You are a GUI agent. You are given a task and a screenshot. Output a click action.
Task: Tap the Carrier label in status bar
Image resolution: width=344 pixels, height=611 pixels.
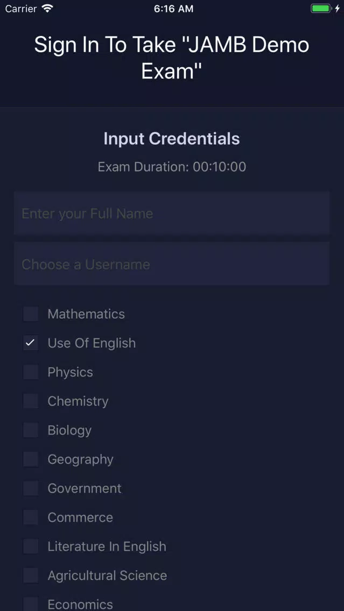click(22, 9)
